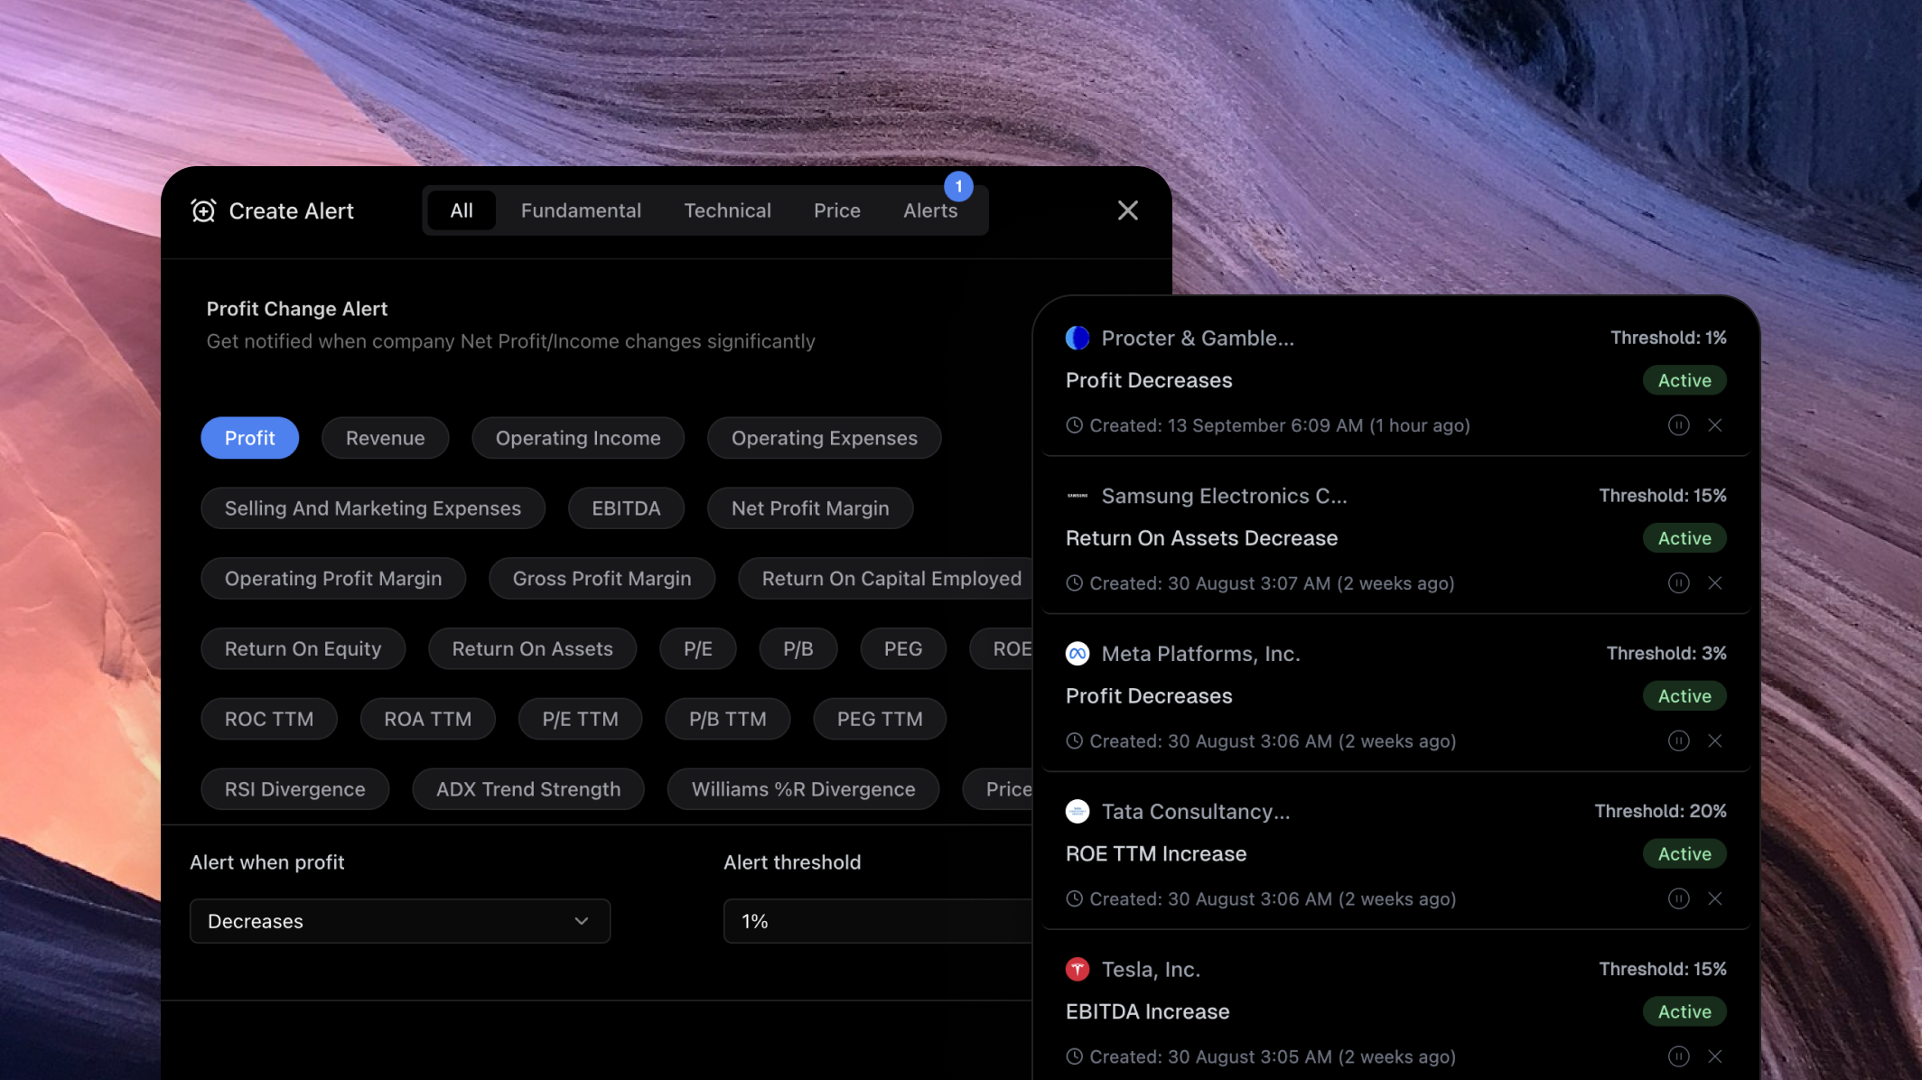Click the Samsung Electronics logo
This screenshot has width=1922, height=1080.
pos(1078,496)
